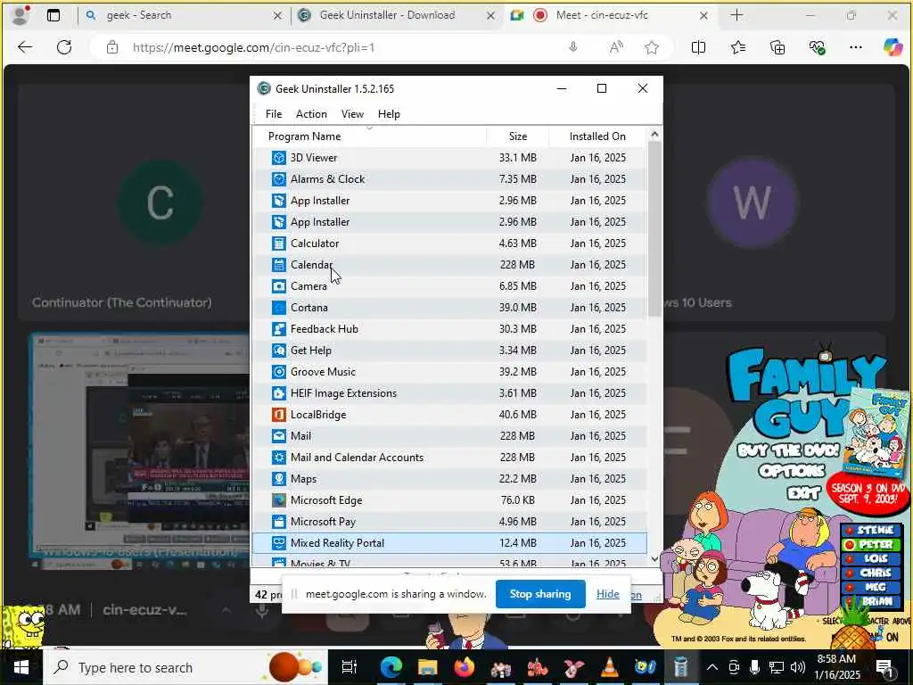The width and height of the screenshot is (913, 685).
Task: Go back in the Edge browser
Action: pos(25,48)
